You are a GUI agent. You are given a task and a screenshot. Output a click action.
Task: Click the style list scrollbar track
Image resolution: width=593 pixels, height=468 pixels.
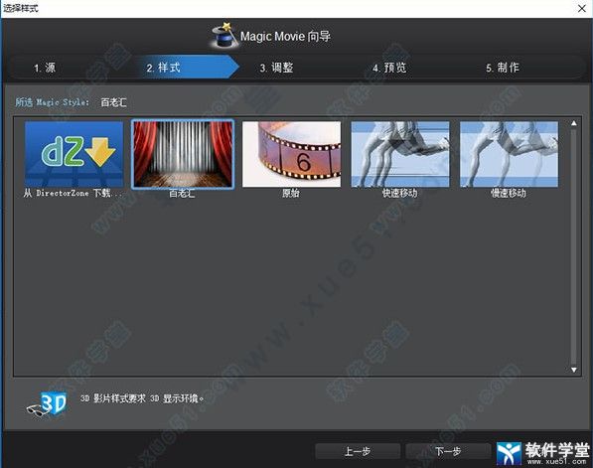click(574, 246)
